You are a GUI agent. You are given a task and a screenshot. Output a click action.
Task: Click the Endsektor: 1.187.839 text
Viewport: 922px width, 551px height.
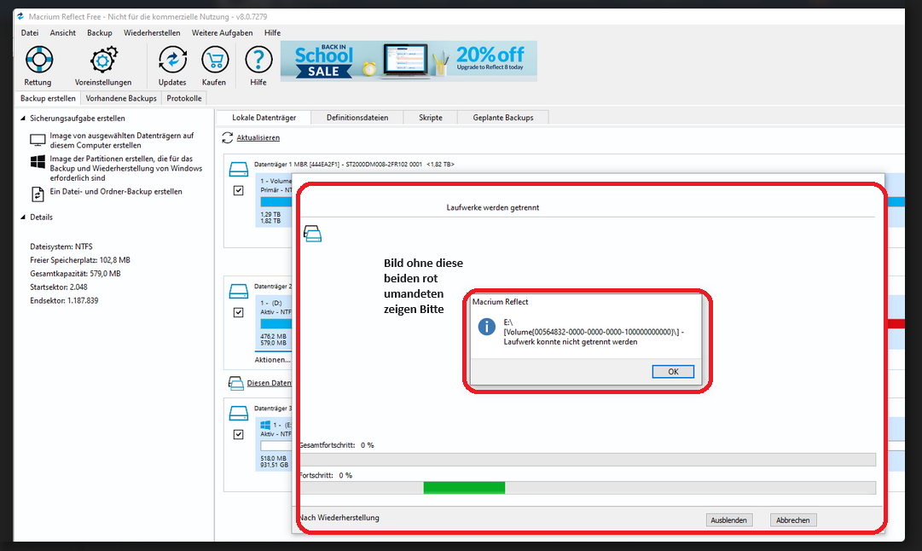click(x=64, y=300)
